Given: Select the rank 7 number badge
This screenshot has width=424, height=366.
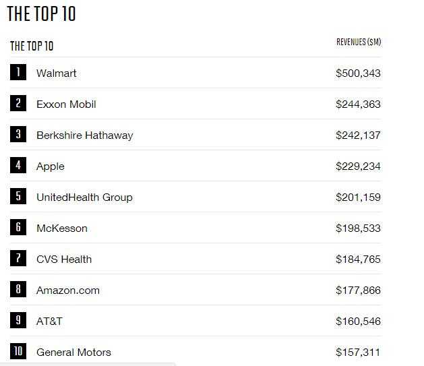Looking at the screenshot, I should 18,258.
